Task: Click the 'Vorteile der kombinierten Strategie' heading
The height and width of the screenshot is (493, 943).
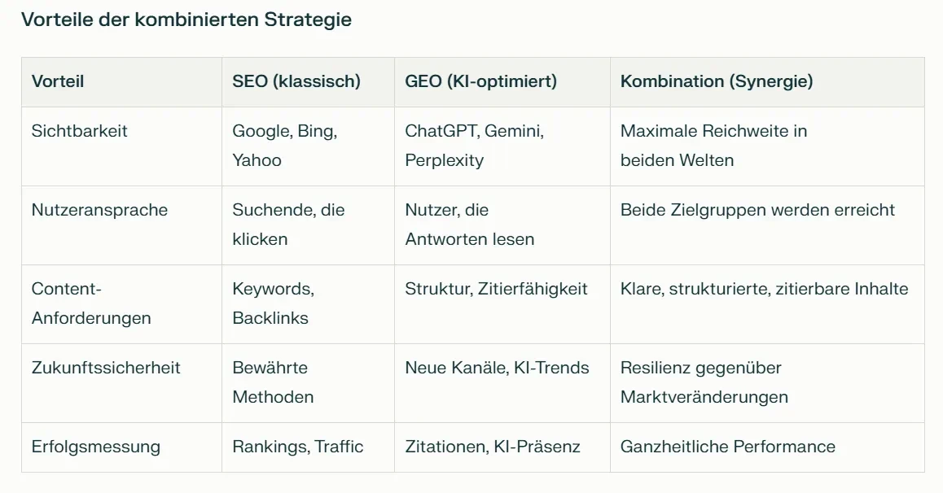Action: (186, 20)
